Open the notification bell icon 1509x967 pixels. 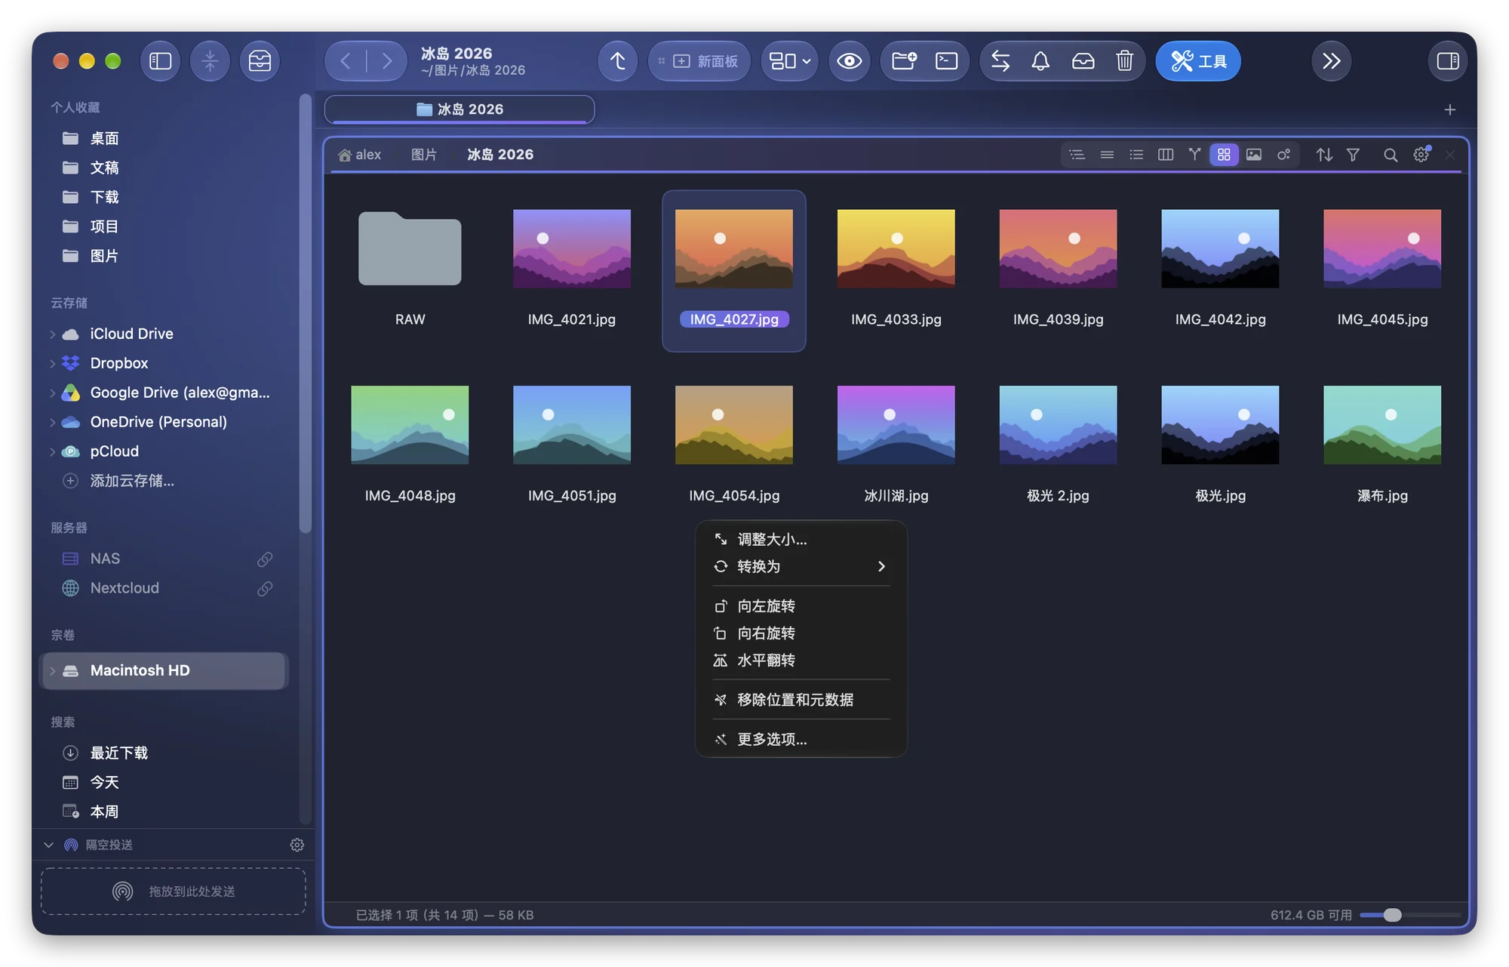1040,61
